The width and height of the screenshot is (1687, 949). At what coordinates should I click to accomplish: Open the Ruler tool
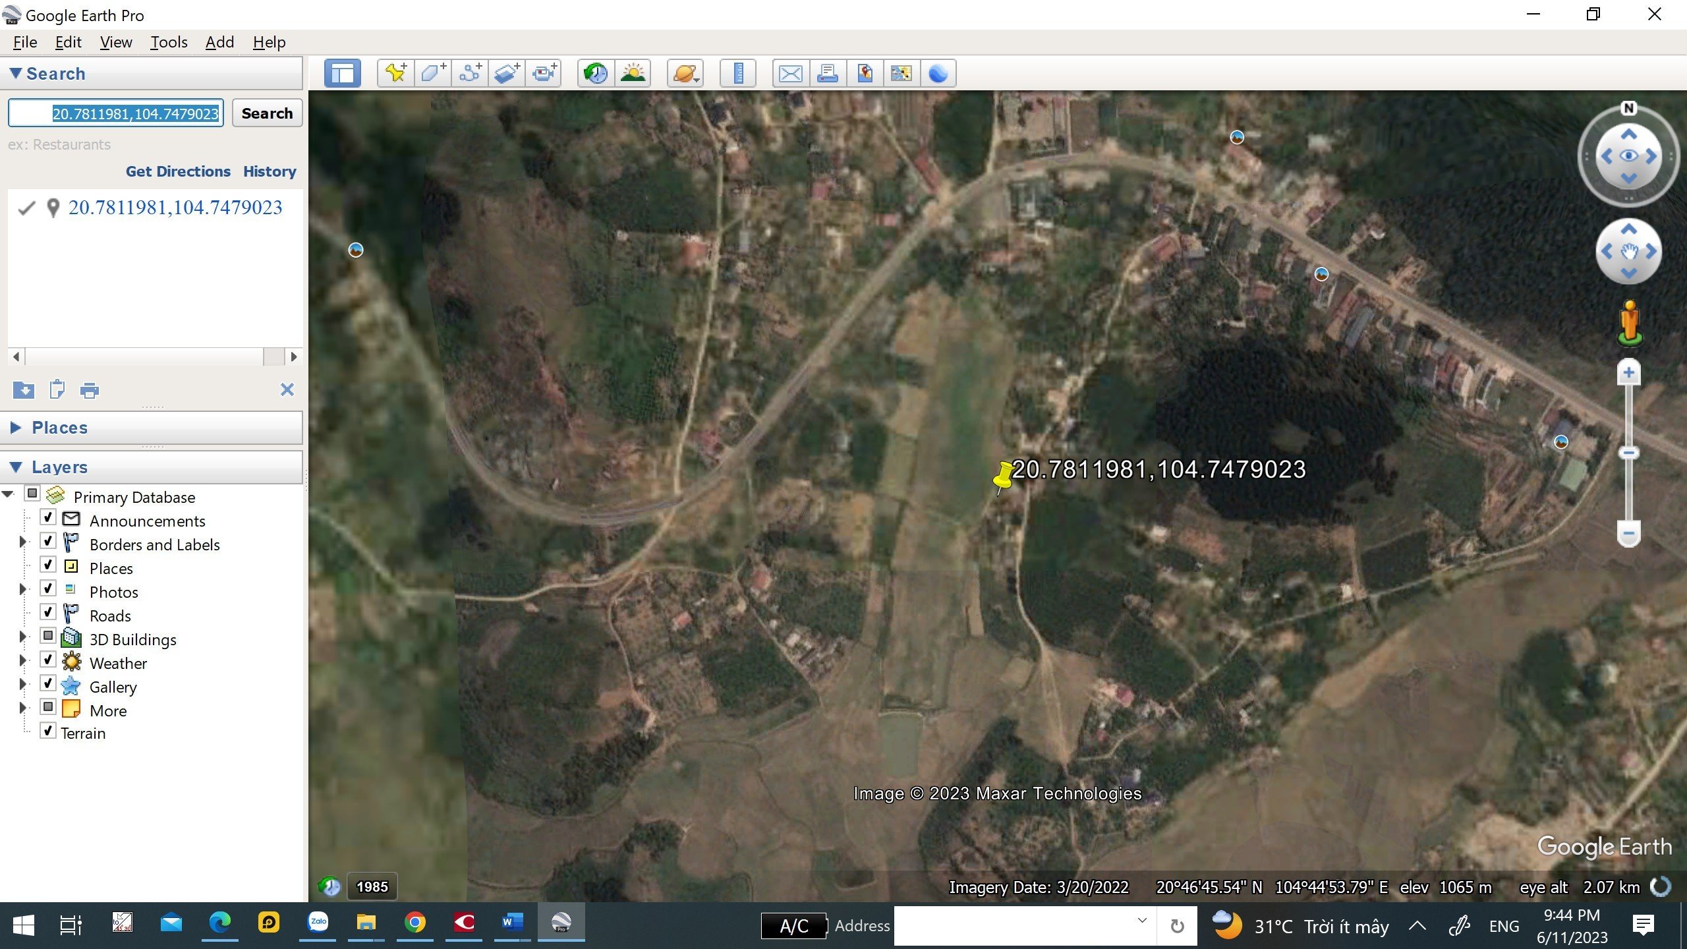click(738, 73)
